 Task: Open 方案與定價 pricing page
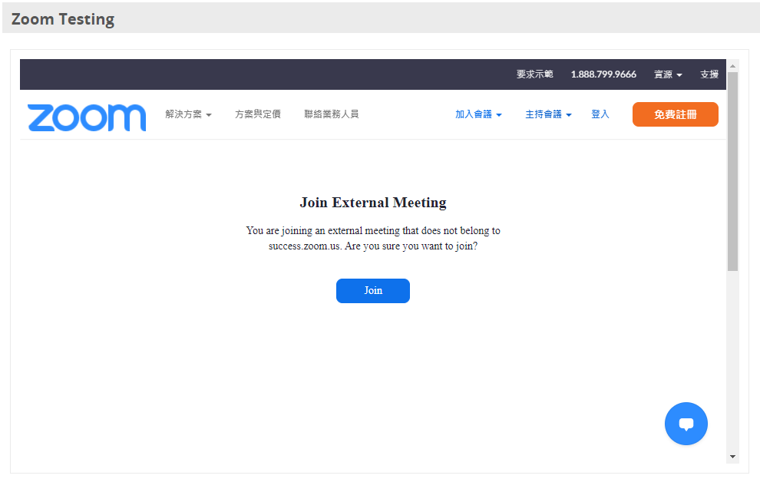click(258, 114)
